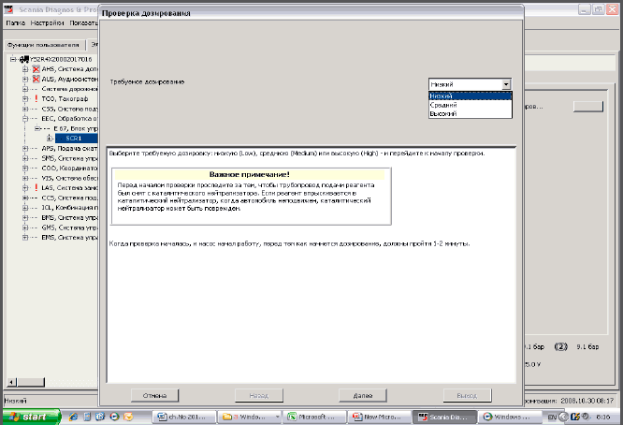Expand the EMS tree node
623x425 pixels.
25,238
